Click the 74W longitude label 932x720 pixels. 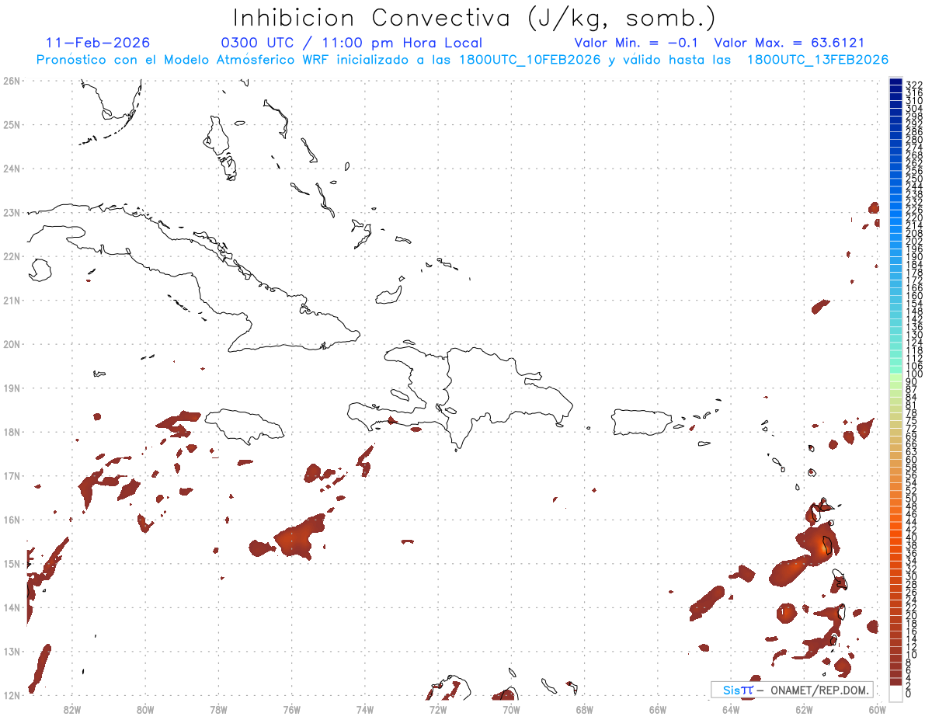coord(364,709)
